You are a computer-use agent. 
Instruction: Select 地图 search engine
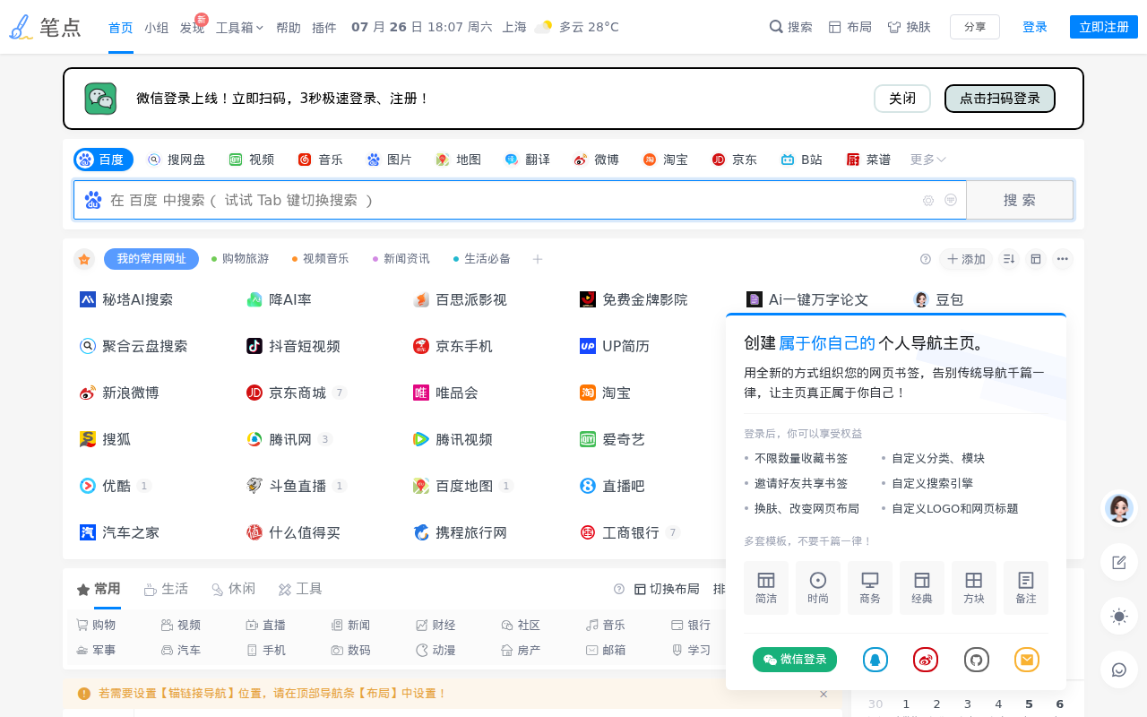tap(459, 160)
